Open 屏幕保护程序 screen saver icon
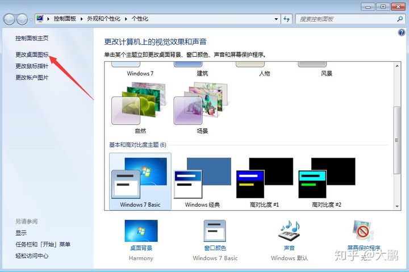 tap(364, 231)
